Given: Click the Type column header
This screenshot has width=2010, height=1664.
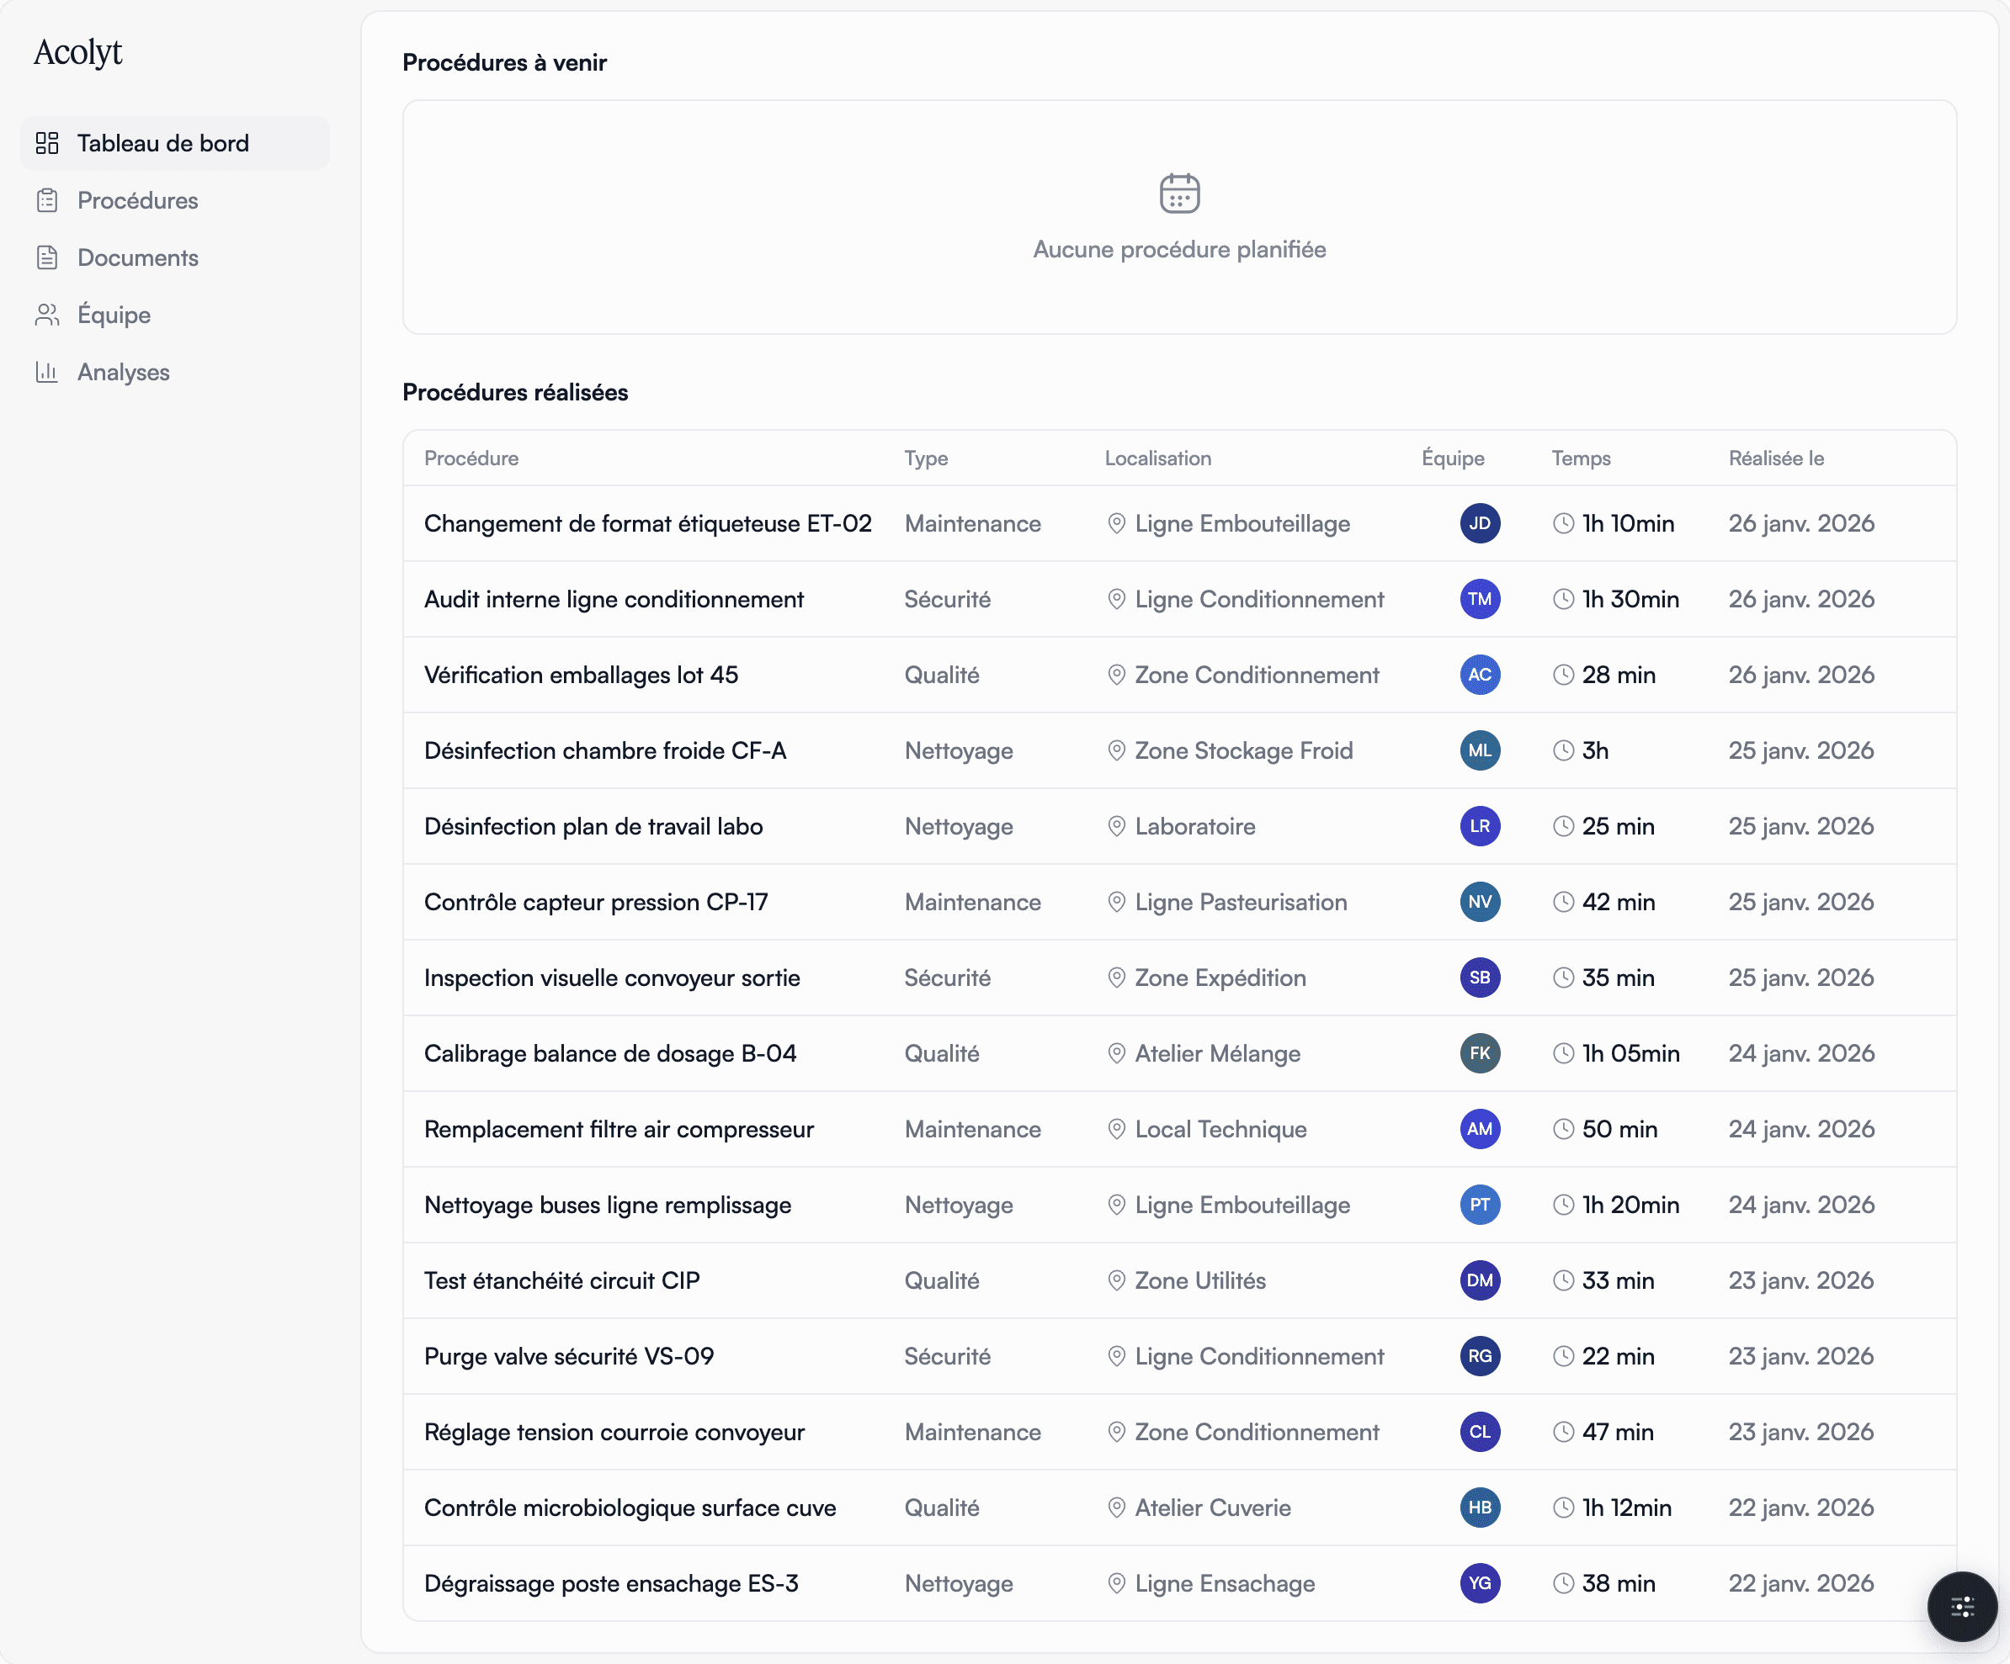Looking at the screenshot, I should point(926,458).
